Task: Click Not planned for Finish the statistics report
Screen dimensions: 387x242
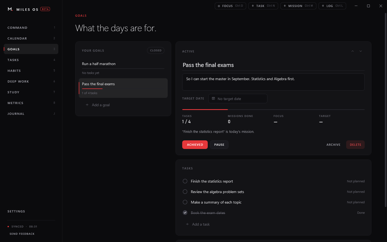Action: point(356,181)
